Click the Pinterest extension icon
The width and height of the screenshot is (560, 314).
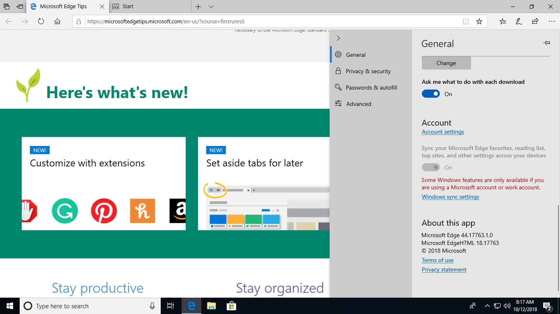click(x=104, y=211)
